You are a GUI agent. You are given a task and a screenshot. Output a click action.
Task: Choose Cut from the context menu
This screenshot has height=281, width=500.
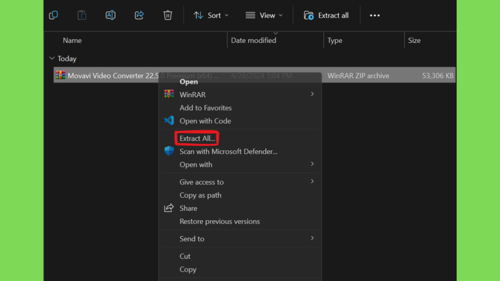(185, 256)
